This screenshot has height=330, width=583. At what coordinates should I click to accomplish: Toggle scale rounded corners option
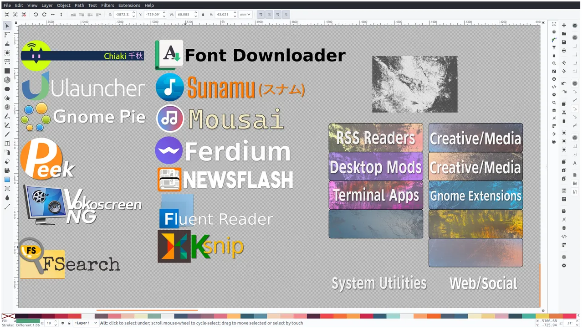(x=268, y=15)
